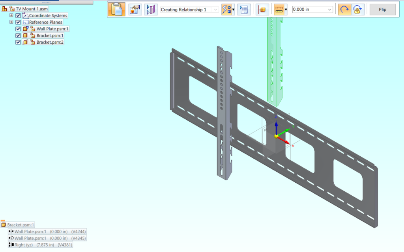Open the relationship options list icon

(x=244, y=9)
